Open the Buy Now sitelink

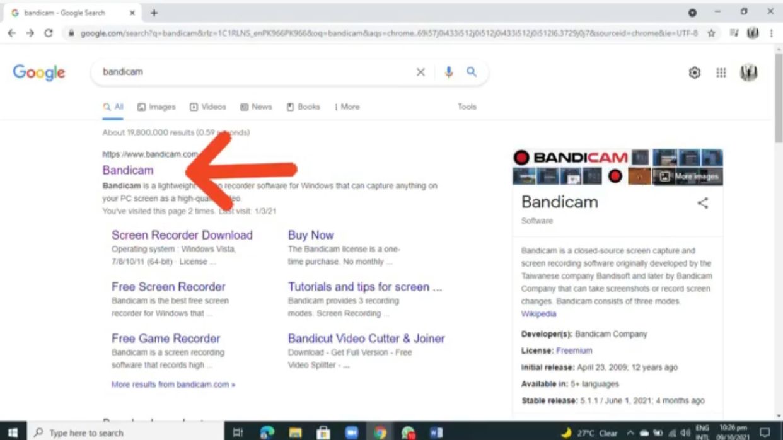311,235
